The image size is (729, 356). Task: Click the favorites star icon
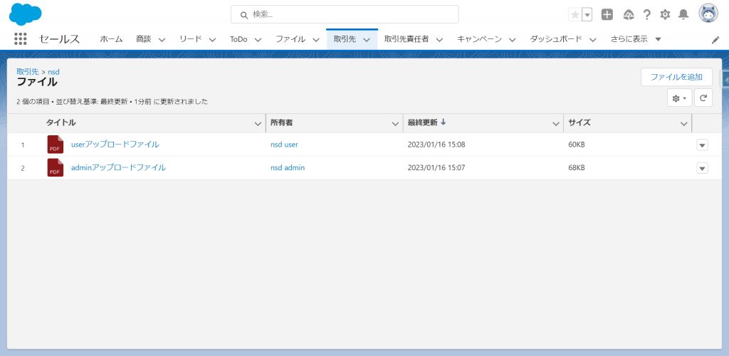[x=575, y=14]
